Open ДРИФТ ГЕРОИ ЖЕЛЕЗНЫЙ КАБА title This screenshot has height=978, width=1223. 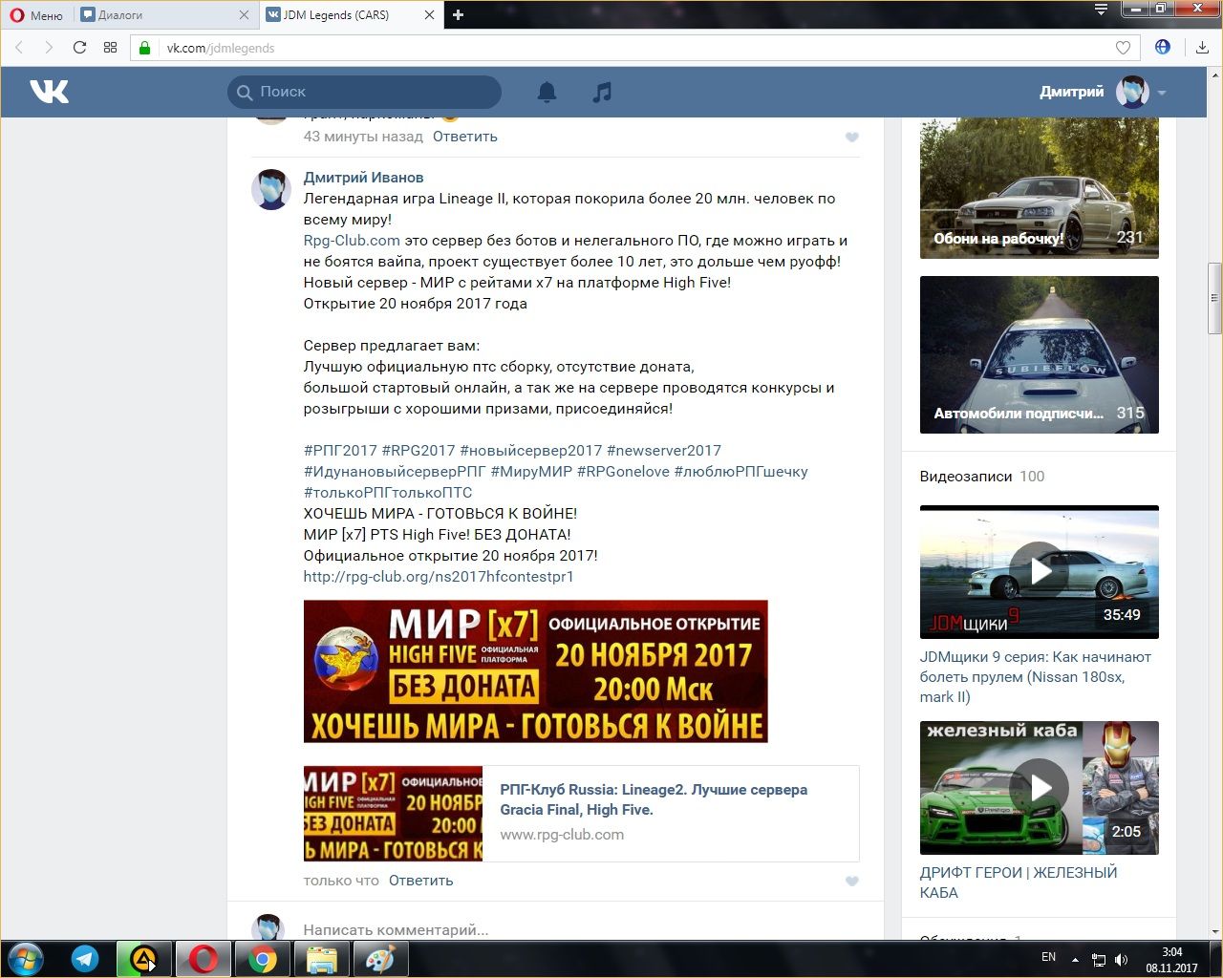coord(1019,882)
